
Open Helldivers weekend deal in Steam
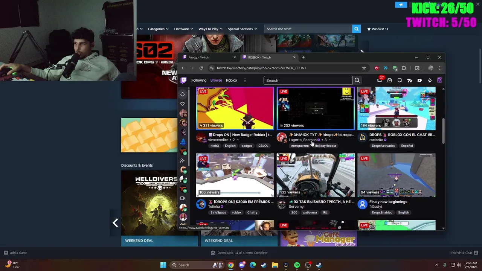tap(159, 208)
